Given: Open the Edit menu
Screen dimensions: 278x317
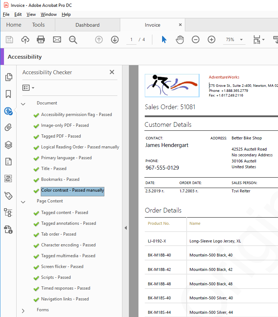Looking at the screenshot, I should pyautogui.click(x=18, y=14).
